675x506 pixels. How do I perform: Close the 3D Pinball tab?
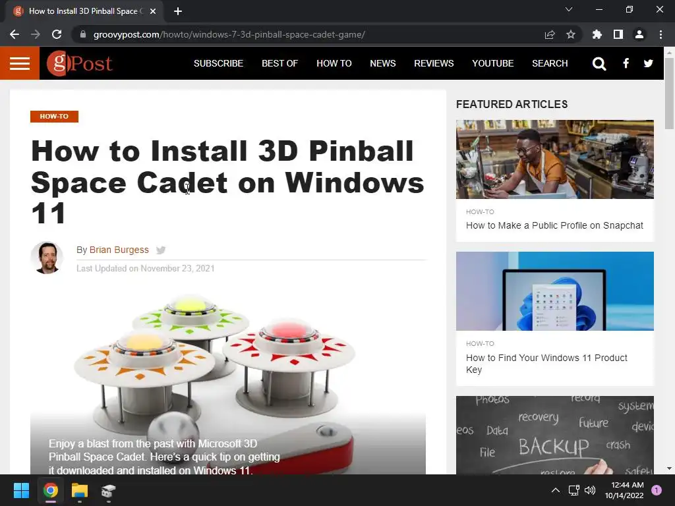(x=153, y=11)
